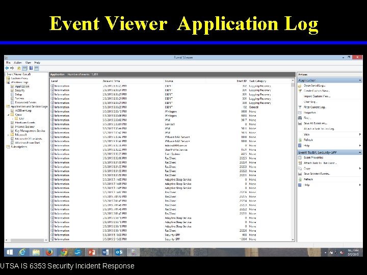Open Firefox from the taskbar

[49, 252]
